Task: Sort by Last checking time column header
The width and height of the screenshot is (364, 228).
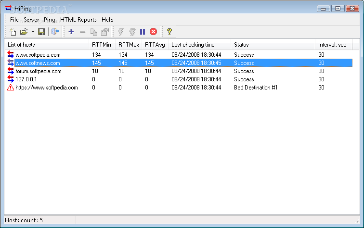Action: (199, 45)
